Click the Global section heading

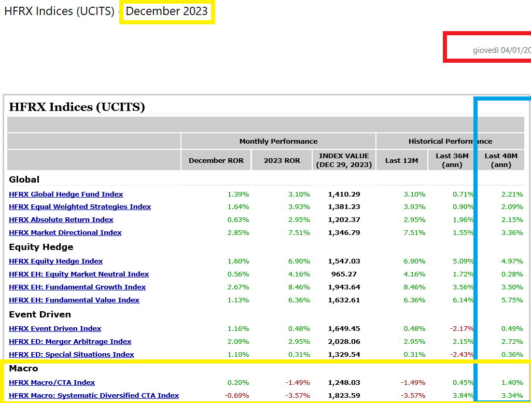(x=24, y=179)
